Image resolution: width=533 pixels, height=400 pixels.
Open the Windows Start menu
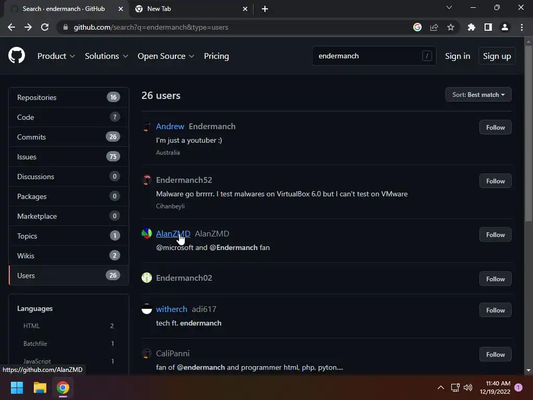tap(17, 387)
